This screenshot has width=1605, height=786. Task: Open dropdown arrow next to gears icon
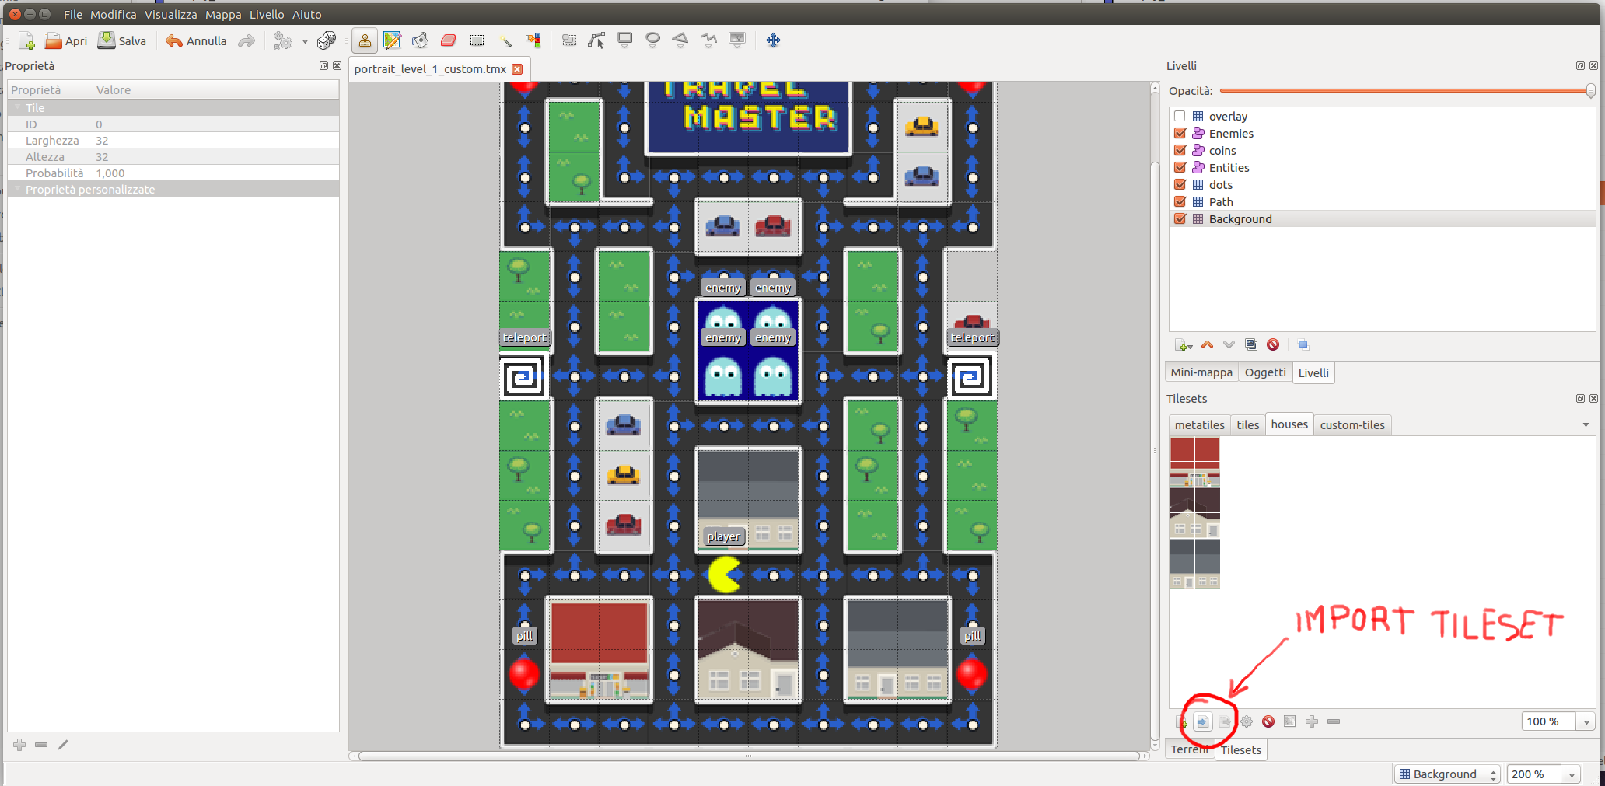pos(305,41)
